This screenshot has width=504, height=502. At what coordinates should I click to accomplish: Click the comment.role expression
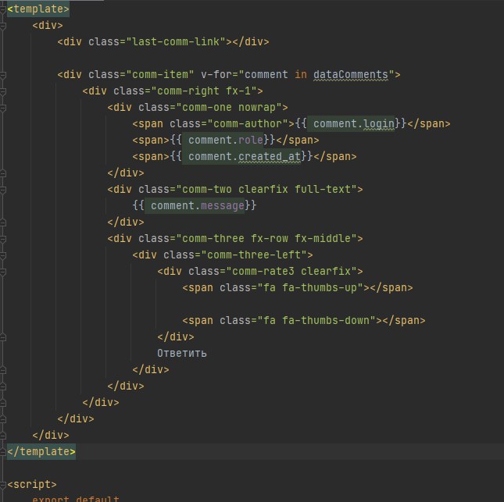tap(226, 140)
